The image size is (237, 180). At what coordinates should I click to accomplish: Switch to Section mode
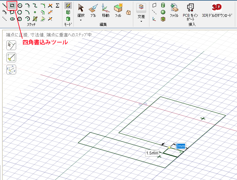pos(68,12)
